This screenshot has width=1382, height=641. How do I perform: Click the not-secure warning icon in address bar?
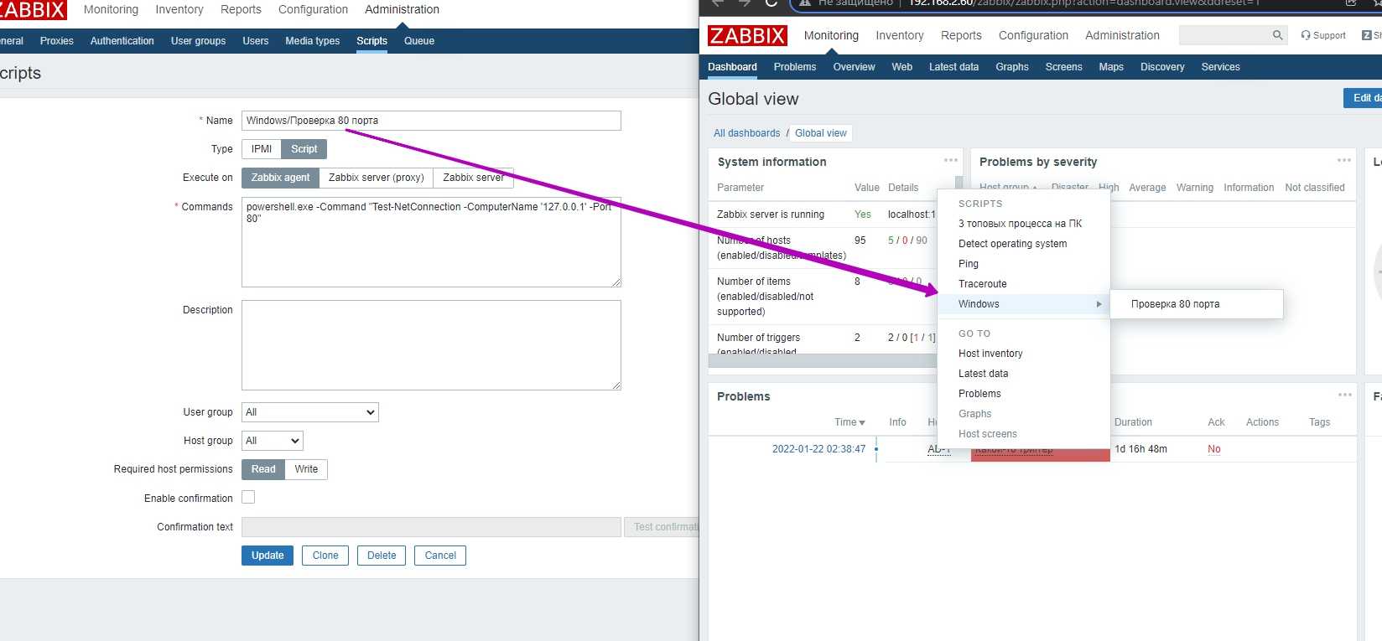pyautogui.click(x=805, y=3)
